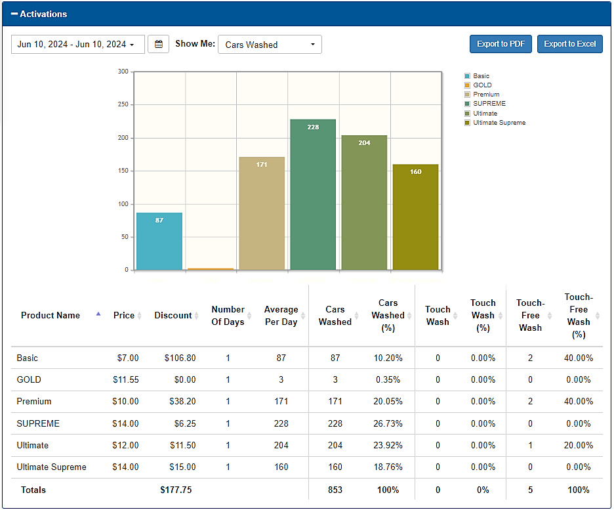Toggle Ultimate Supreme legend entry

tap(495, 123)
